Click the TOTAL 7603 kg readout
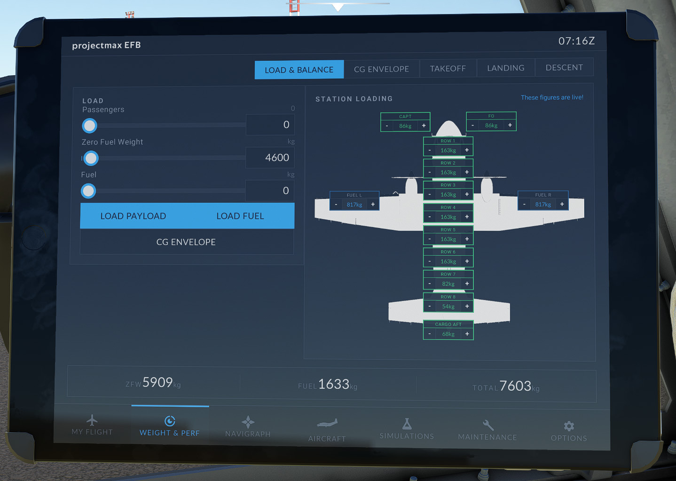676x481 pixels. (x=506, y=386)
